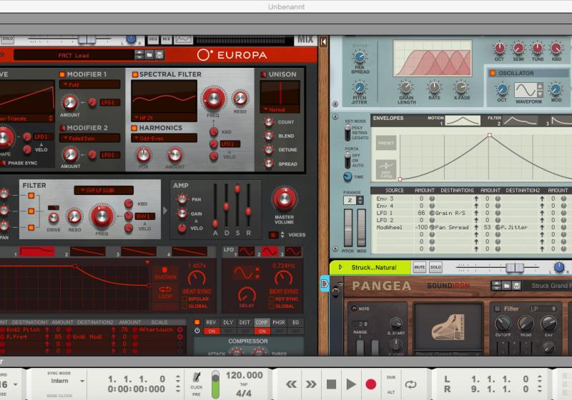Click the DUB transport button

tap(390, 377)
